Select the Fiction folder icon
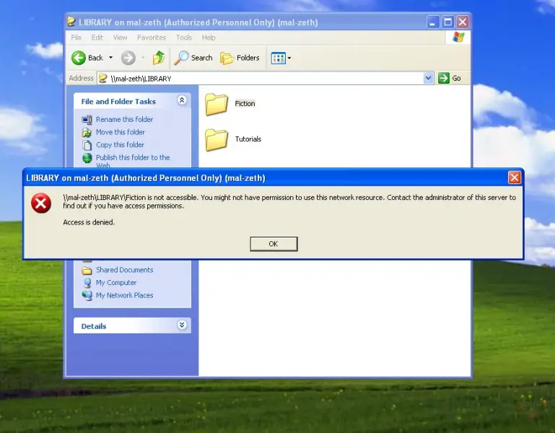The width and height of the screenshot is (555, 433). point(217,104)
